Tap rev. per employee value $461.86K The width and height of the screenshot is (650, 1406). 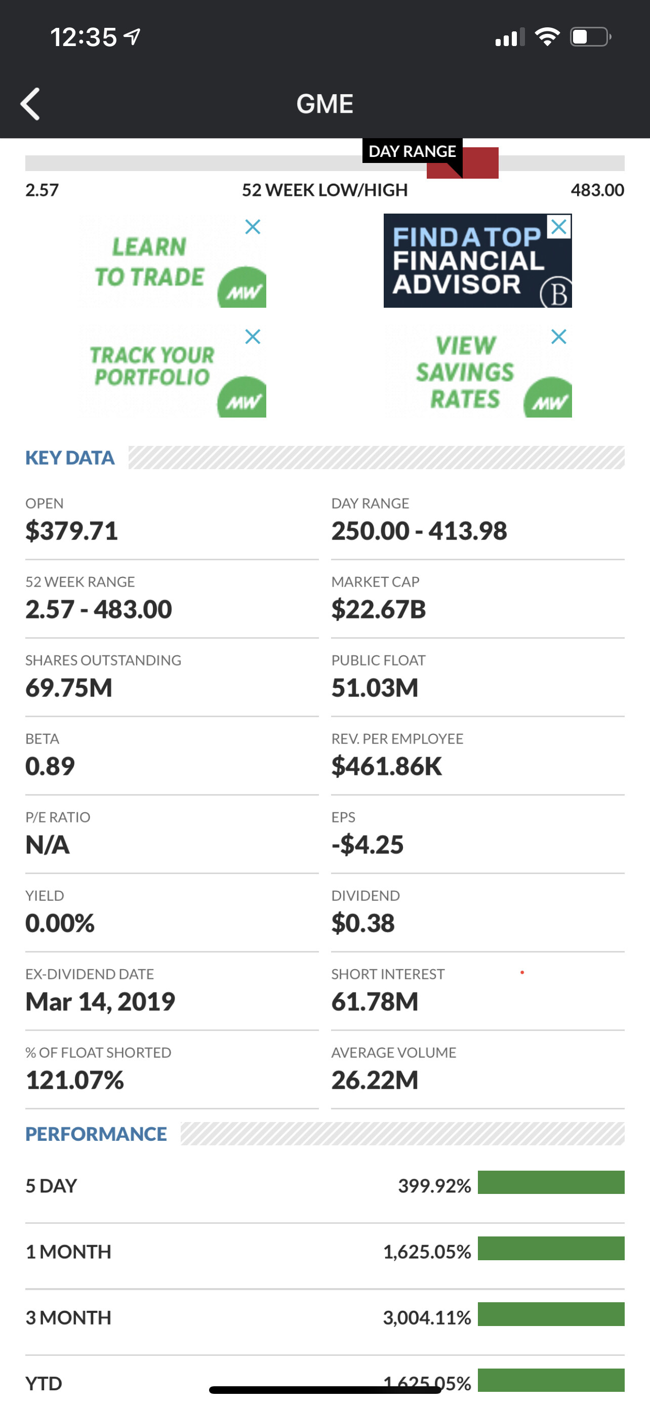387,766
